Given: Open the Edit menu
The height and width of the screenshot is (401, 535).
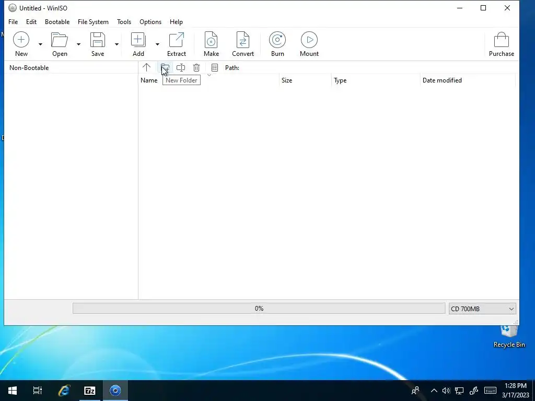Looking at the screenshot, I should coord(31,22).
